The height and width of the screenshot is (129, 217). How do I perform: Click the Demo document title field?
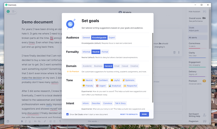(x=37, y=22)
